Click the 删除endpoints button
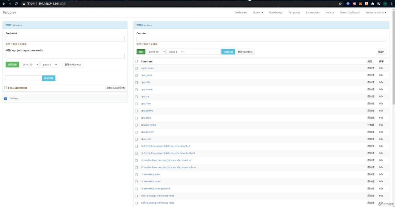 pyautogui.click(x=73, y=64)
